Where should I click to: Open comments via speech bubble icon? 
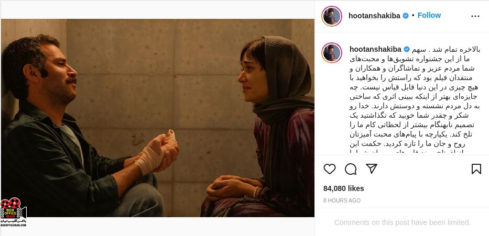click(x=351, y=169)
